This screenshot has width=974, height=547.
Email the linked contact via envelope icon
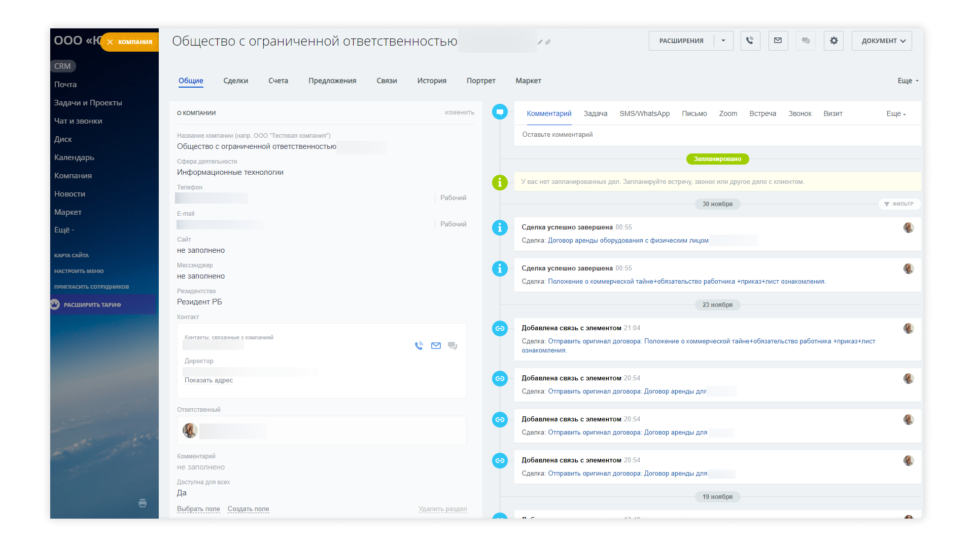coord(436,346)
